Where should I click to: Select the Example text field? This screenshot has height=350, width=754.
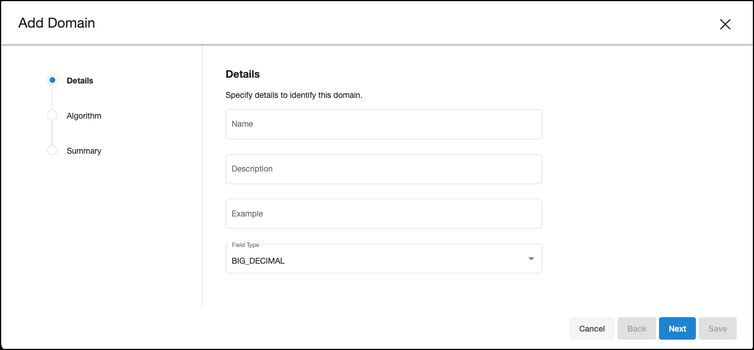point(383,214)
